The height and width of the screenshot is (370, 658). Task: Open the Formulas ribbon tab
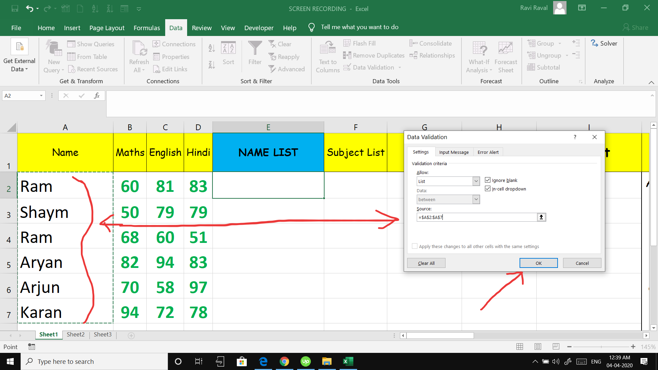click(147, 28)
